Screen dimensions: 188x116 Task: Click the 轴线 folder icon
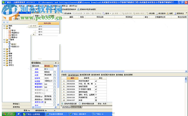pyautogui.click(x=7, y=26)
